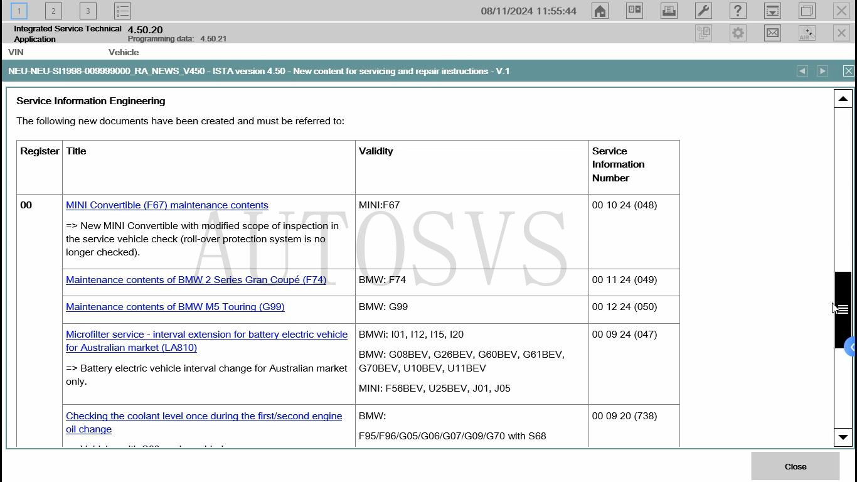Click scrollbar up arrow

tap(843, 99)
